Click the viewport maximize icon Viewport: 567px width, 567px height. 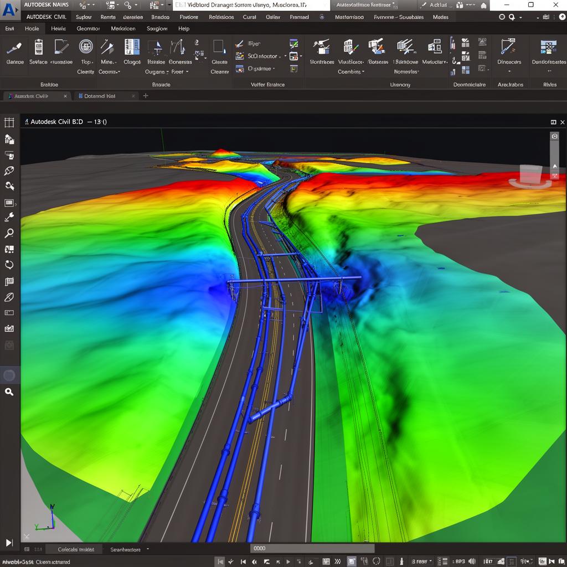click(553, 122)
